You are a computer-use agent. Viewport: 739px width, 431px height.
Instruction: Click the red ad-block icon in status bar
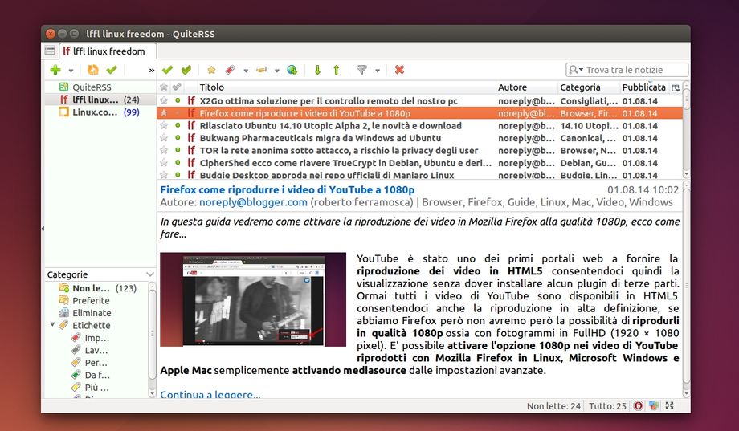(638, 406)
